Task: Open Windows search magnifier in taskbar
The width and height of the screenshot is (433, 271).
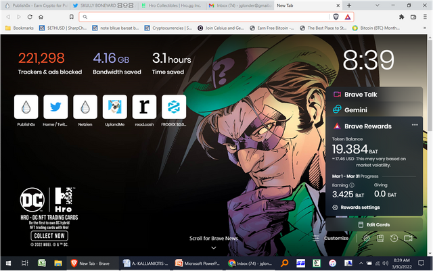Action: (x=284, y=264)
